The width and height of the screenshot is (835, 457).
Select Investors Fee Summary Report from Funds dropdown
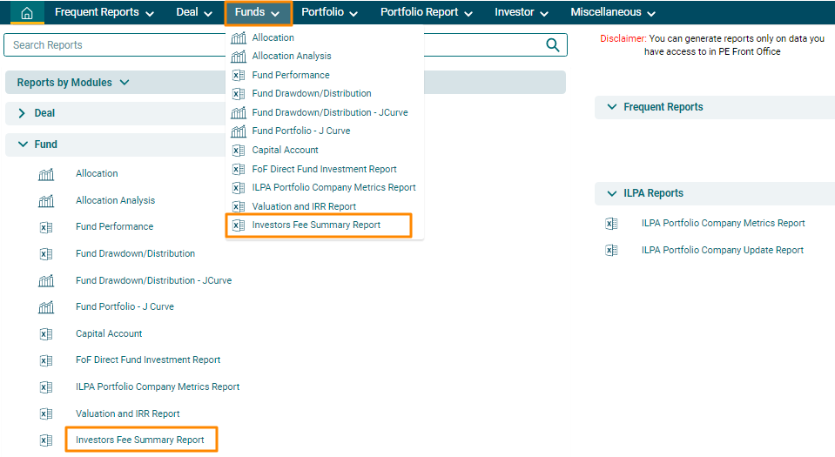(x=316, y=225)
